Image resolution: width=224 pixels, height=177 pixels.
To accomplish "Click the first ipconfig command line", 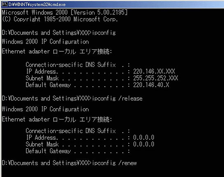I will coord(59,33).
